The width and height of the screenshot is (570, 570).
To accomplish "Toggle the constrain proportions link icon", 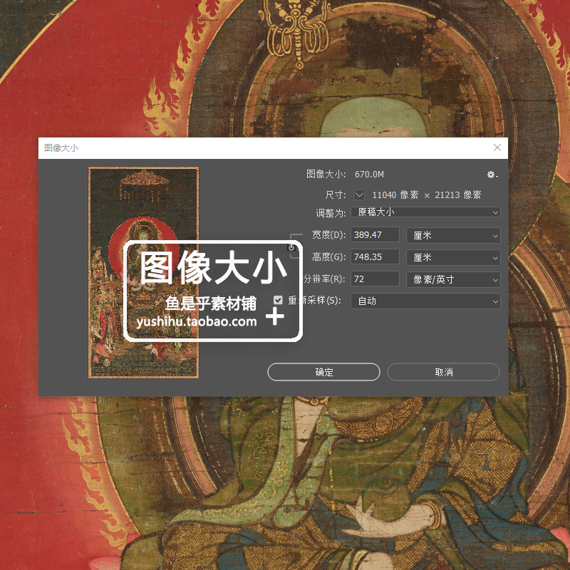I will [291, 247].
